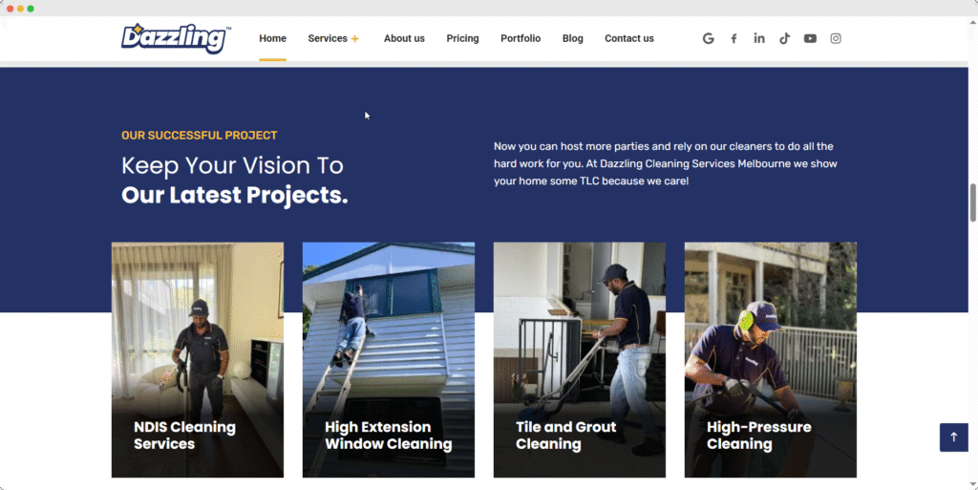Visit the Blog page
Image resolution: width=978 pixels, height=490 pixels.
573,38
